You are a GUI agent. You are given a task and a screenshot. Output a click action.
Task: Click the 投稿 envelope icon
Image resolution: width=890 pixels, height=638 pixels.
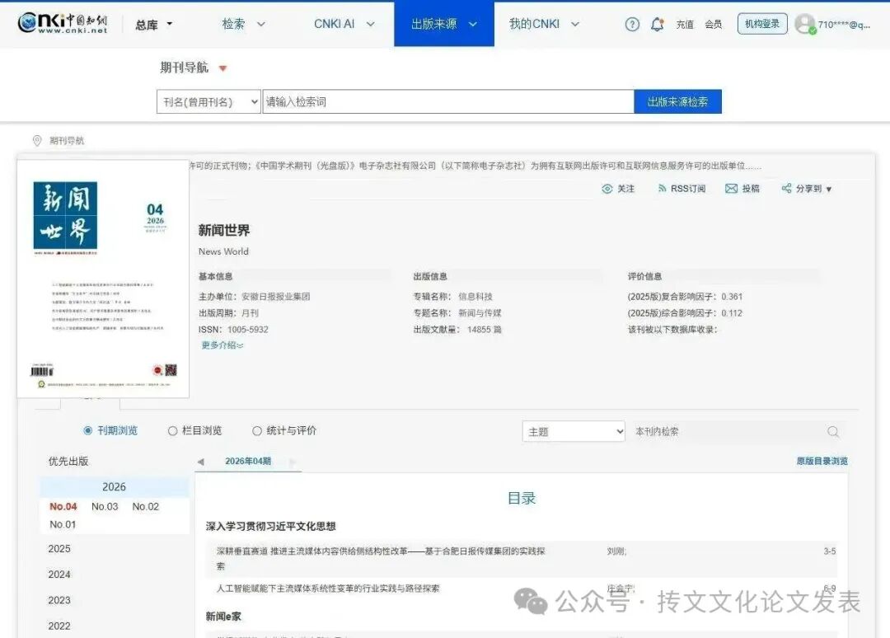point(731,189)
